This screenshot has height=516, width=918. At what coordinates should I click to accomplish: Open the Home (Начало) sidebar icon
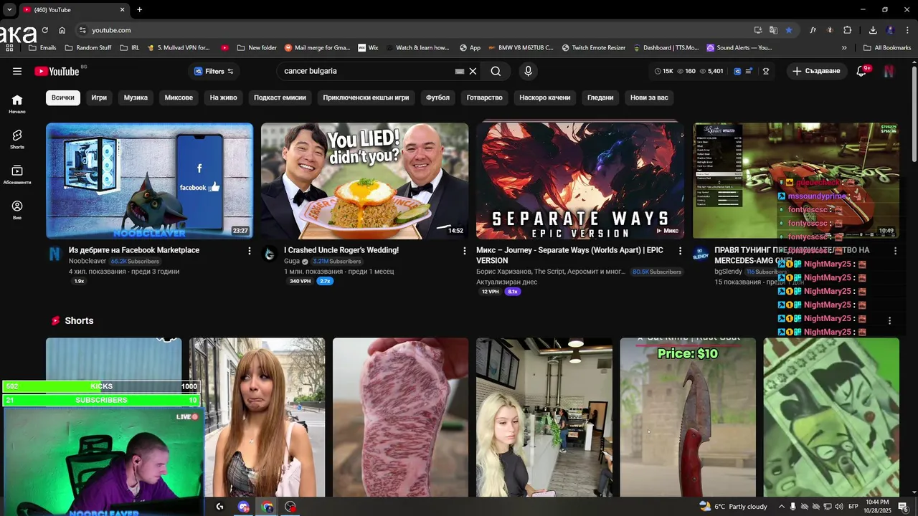click(17, 104)
